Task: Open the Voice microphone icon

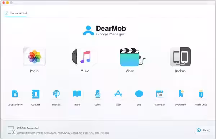Action: click(x=98, y=94)
